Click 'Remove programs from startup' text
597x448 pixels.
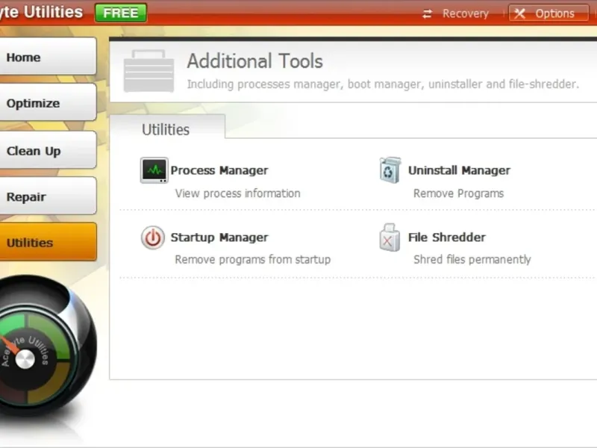point(253,259)
